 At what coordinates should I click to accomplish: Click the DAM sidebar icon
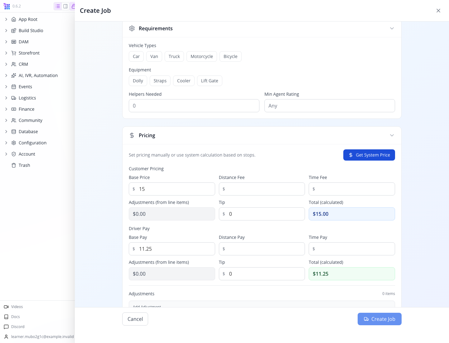[x=14, y=42]
